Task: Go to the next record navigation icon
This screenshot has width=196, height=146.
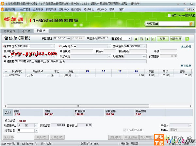Action: (x=148, y=39)
